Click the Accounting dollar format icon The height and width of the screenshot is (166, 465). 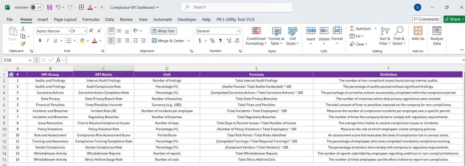(x=200, y=41)
